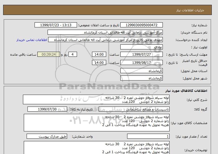Screen dimensions: 218x154
Task: Click the remaining time counter 00:39:24
Action: click(x=49, y=54)
